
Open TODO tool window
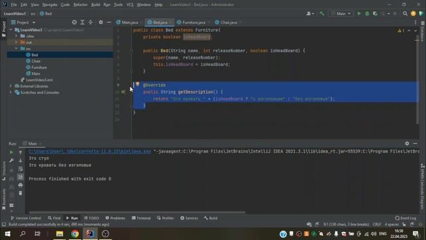[92, 218]
